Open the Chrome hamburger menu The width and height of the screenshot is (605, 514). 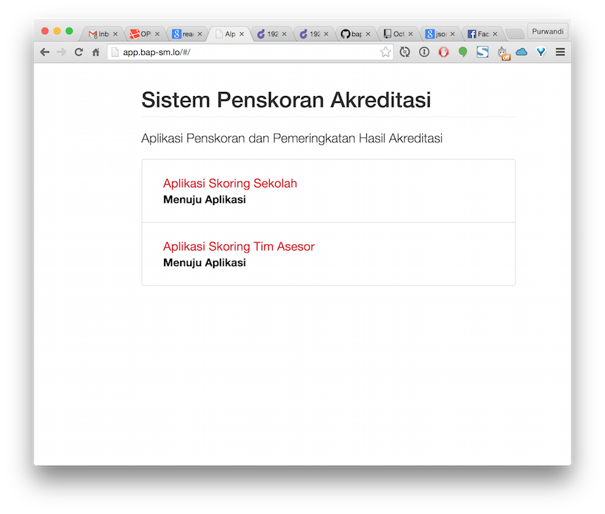coord(560,52)
